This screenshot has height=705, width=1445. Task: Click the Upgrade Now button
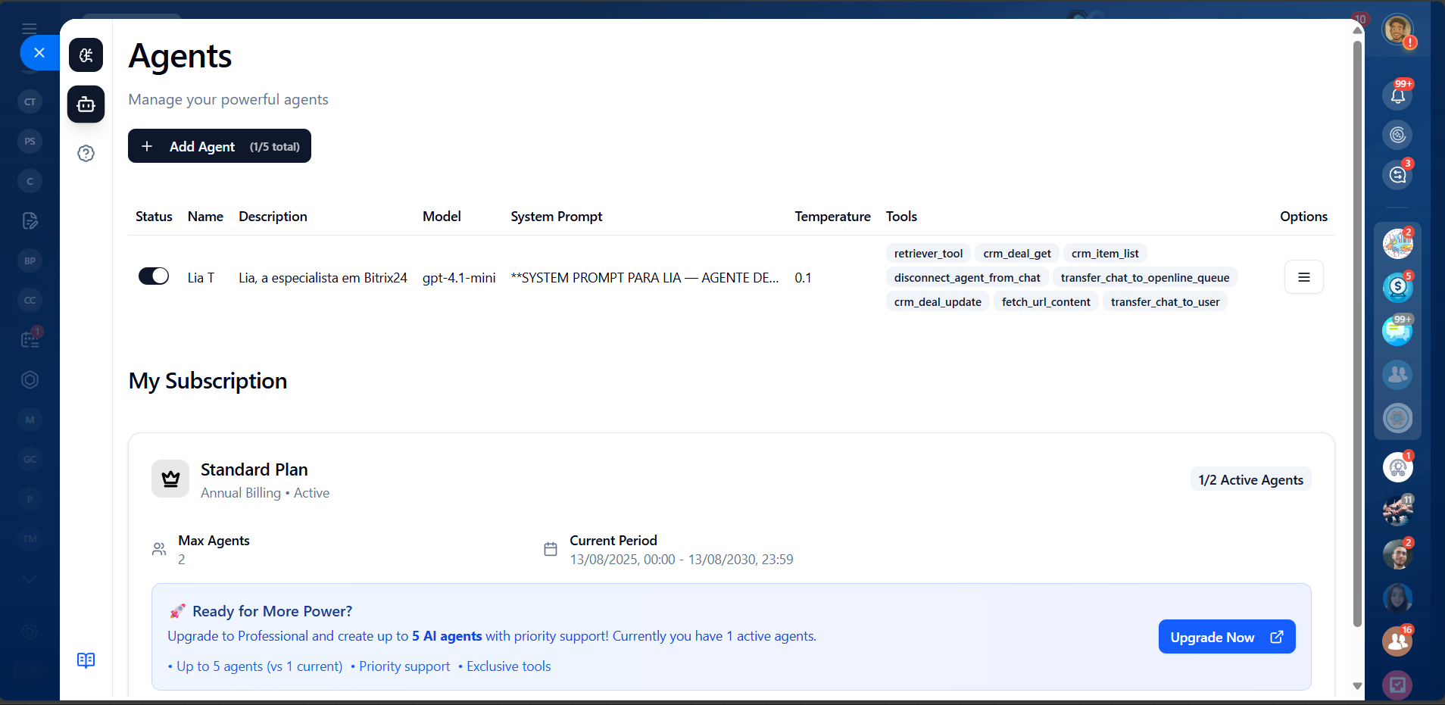[x=1226, y=637]
